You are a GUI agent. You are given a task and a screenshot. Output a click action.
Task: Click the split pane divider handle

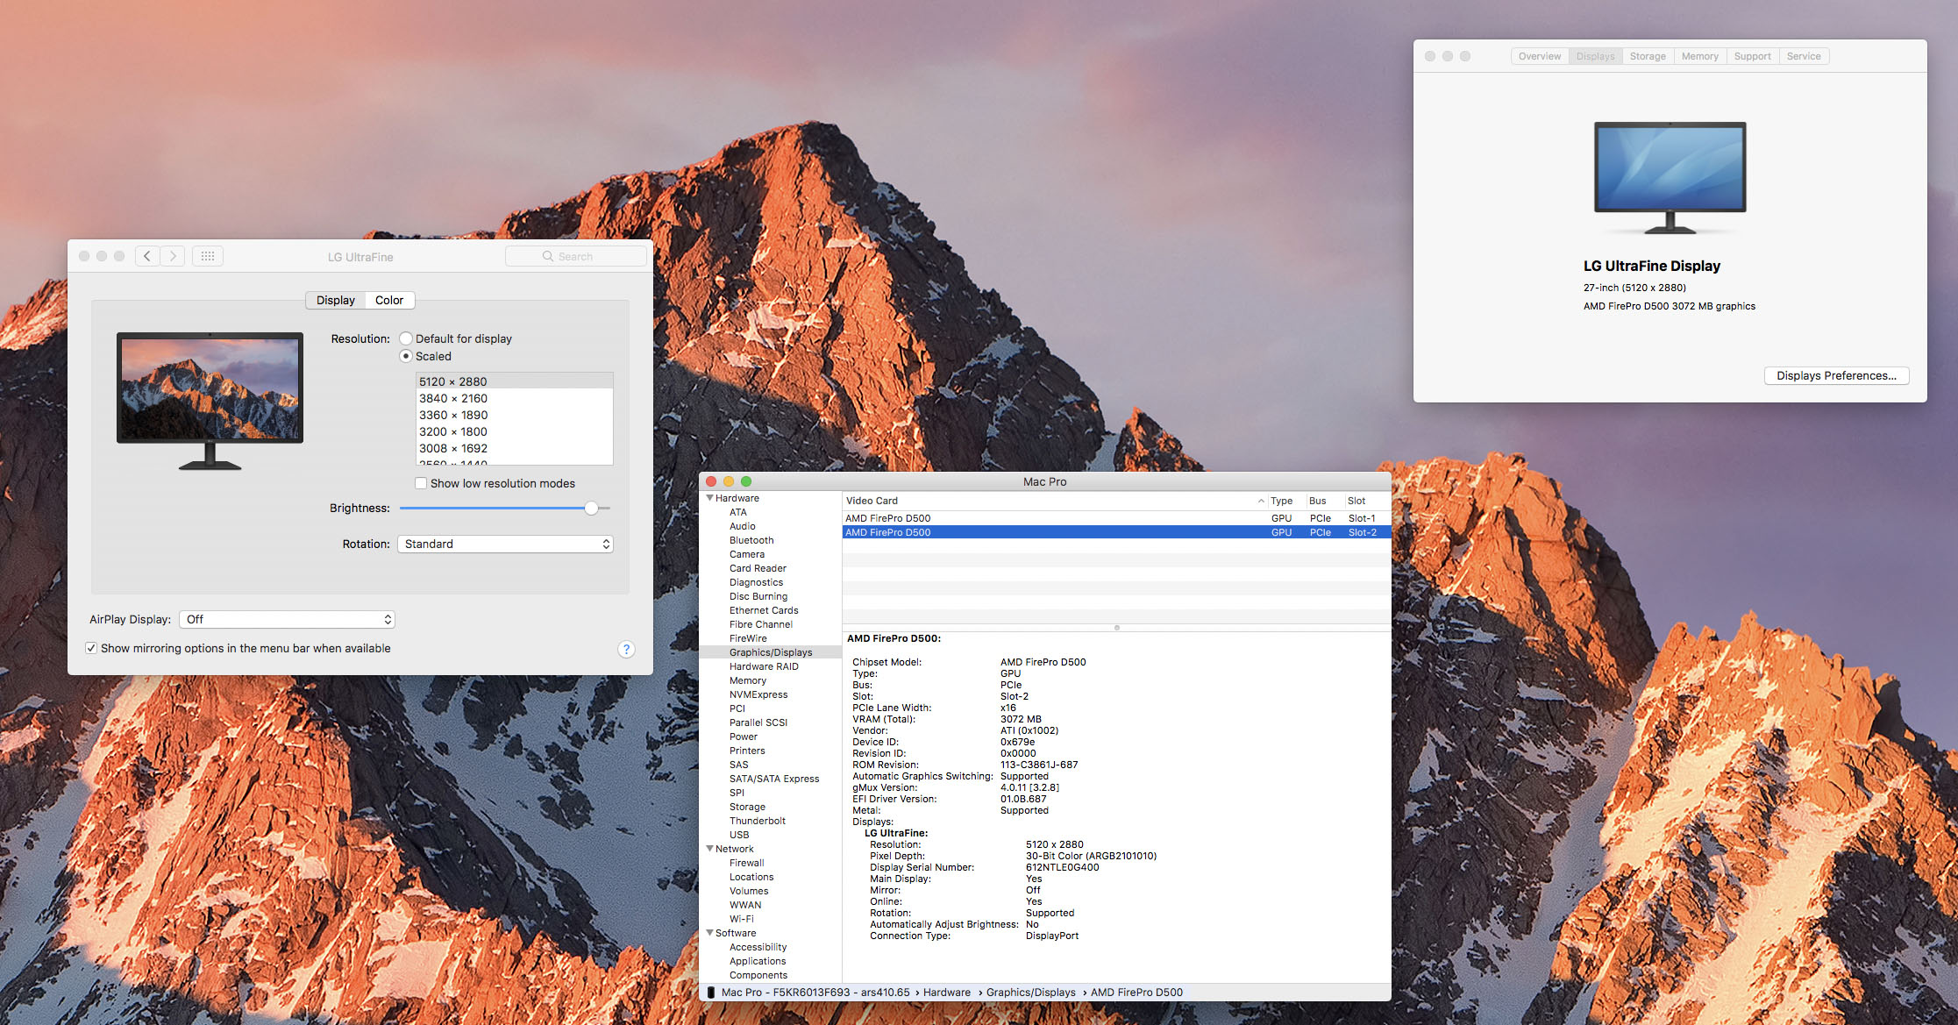point(1116,628)
